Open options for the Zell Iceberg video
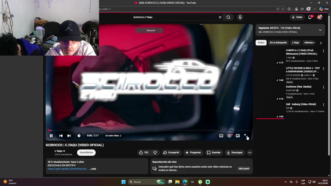 [x=323, y=105]
